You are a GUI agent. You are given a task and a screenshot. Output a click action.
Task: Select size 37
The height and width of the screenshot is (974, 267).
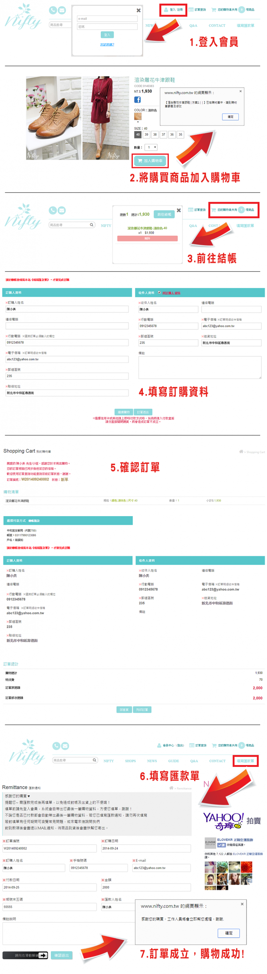[163, 135]
